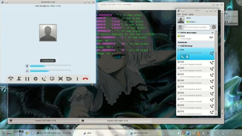The image size is (242, 136).
Task: Start recording the call
Action: coord(36,79)
